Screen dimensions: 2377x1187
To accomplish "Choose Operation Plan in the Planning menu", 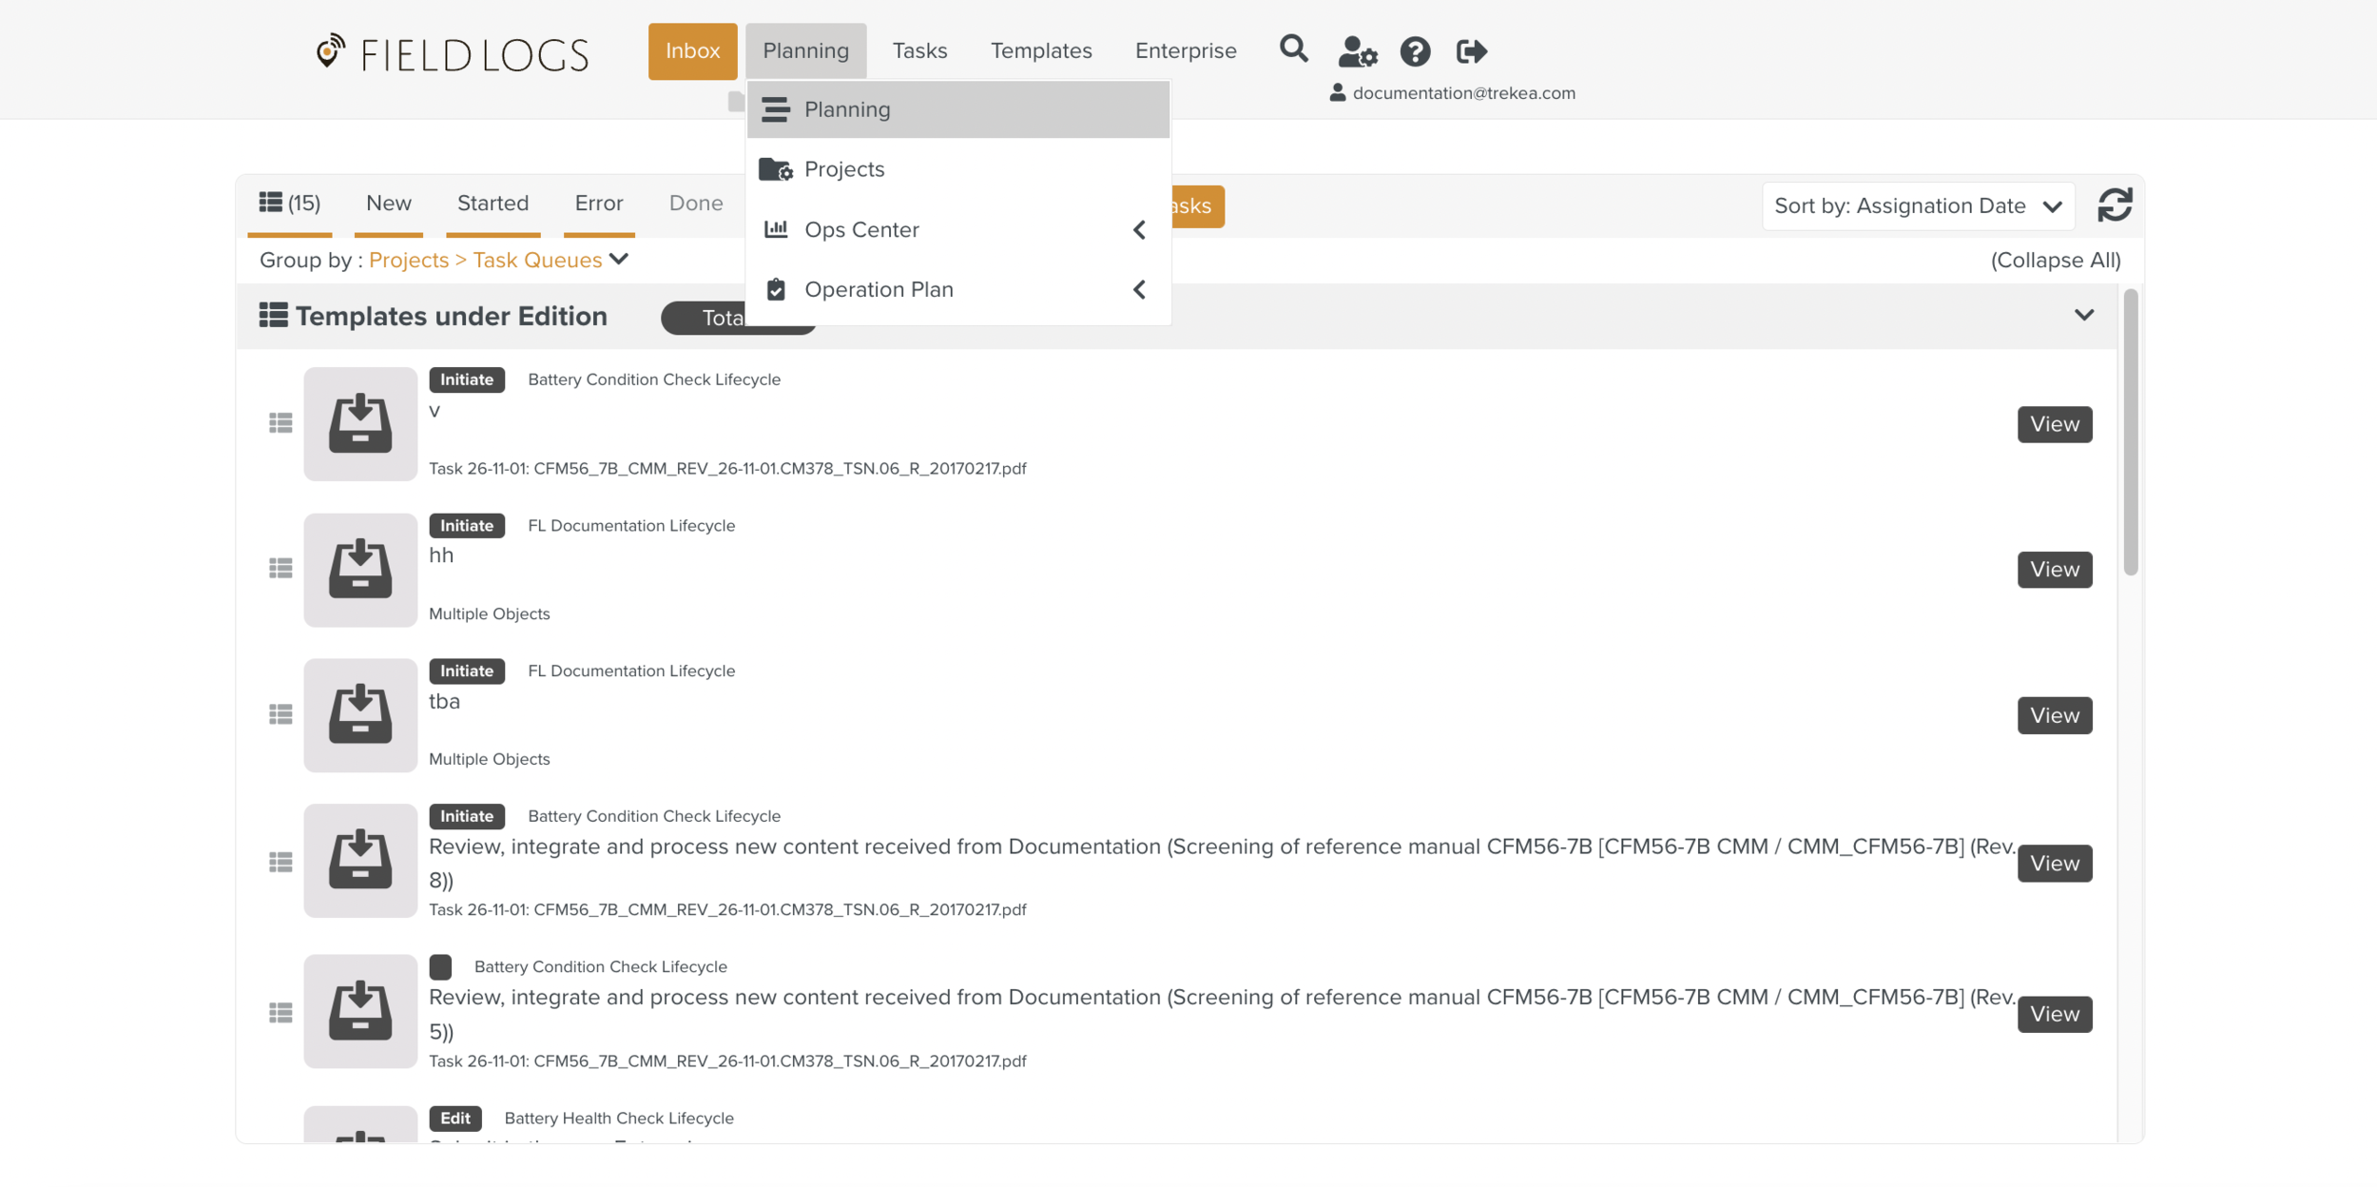I will pos(957,289).
